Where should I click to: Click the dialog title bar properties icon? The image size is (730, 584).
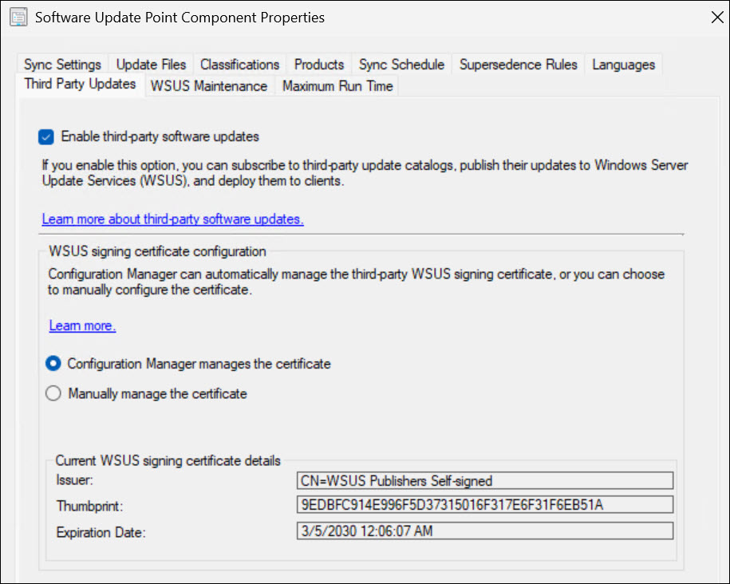coord(17,18)
